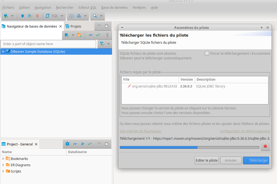Viewport: 277px width, 184px height.
Task: Open the dashboard gauge icon in toolbar
Action: point(72,16)
